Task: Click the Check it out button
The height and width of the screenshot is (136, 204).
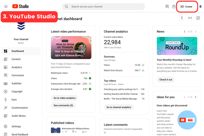Action: tap(166, 80)
